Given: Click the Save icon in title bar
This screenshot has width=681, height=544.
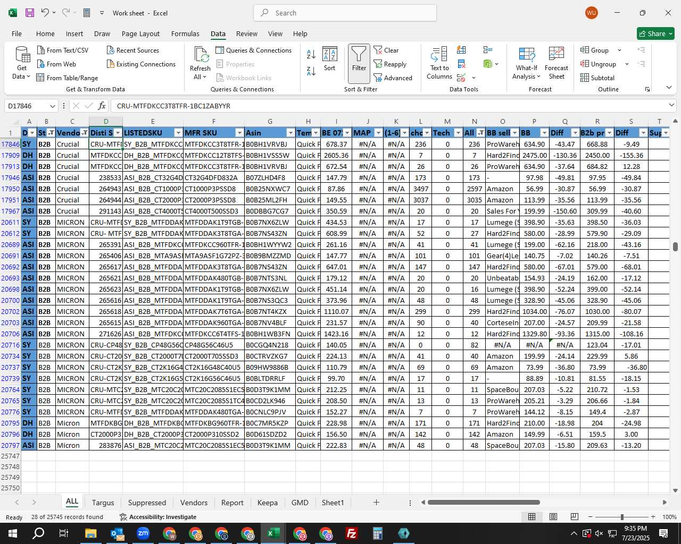Looking at the screenshot, I should tap(30, 13).
